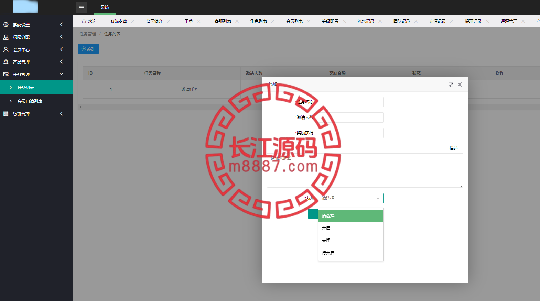Close the 充值记录 tab

click(452, 21)
